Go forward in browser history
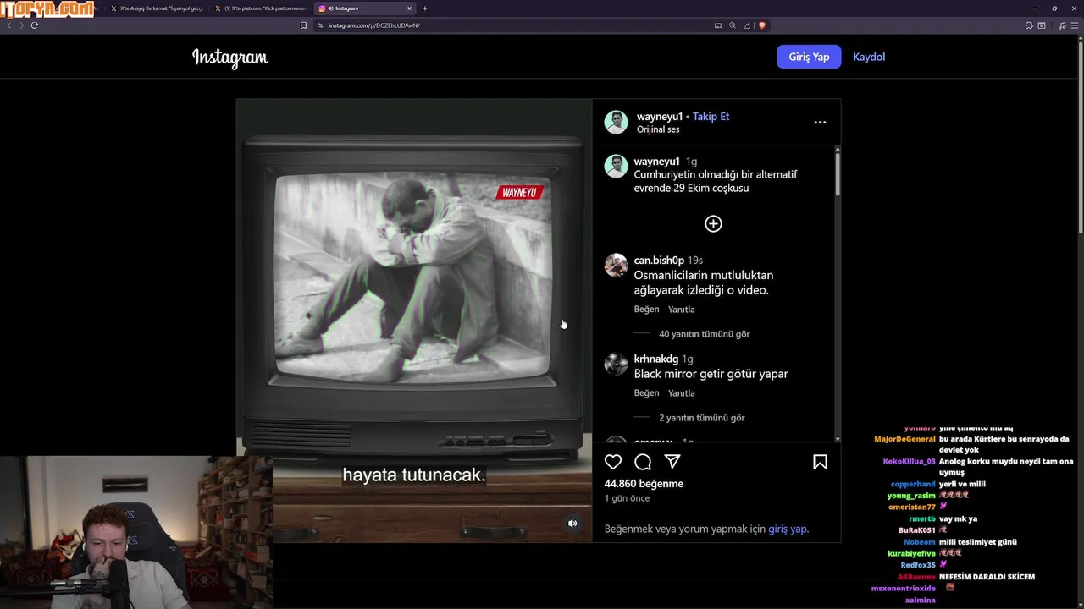The height and width of the screenshot is (609, 1084). [x=21, y=25]
